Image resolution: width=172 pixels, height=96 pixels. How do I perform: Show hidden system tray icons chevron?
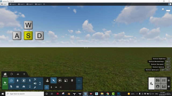pyautogui.click(x=137, y=94)
